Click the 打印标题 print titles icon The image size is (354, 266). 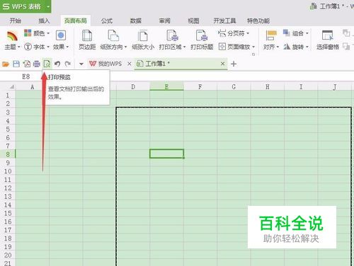tap(202, 35)
